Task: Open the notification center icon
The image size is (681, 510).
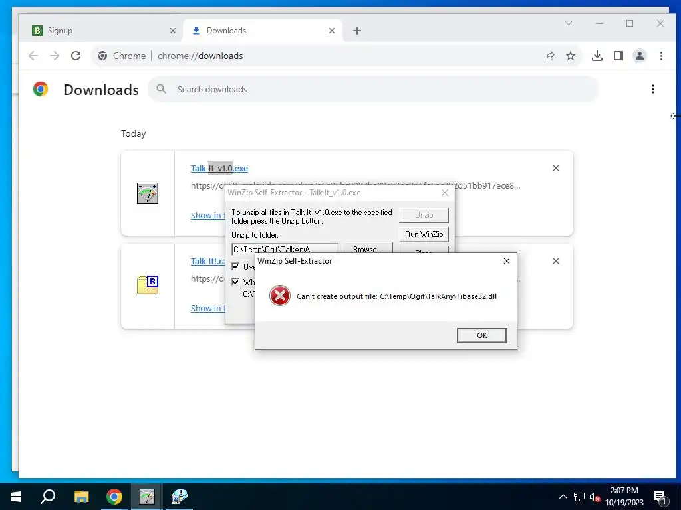Action: [660, 497]
